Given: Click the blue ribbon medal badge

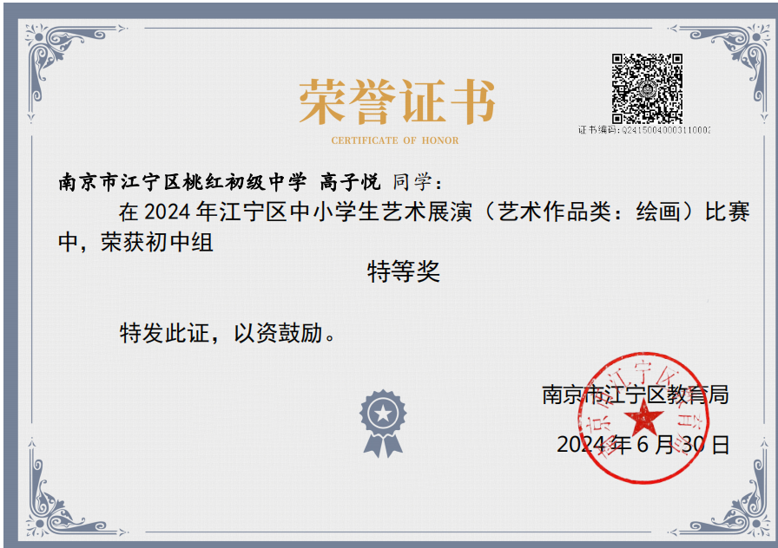Looking at the screenshot, I should coord(383,422).
